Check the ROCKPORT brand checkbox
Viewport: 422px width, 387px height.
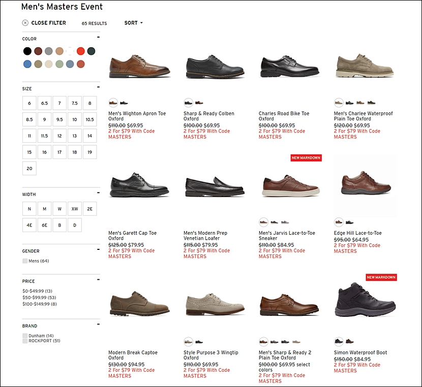[25, 341]
